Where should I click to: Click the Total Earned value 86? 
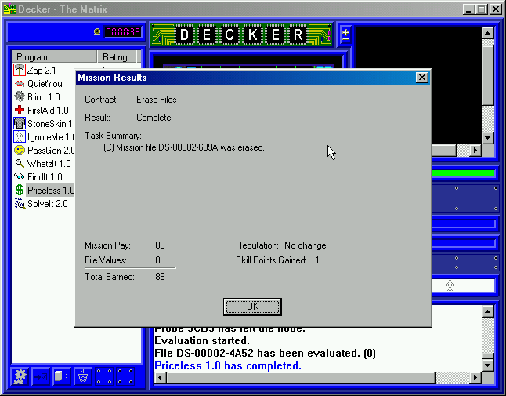pos(160,277)
